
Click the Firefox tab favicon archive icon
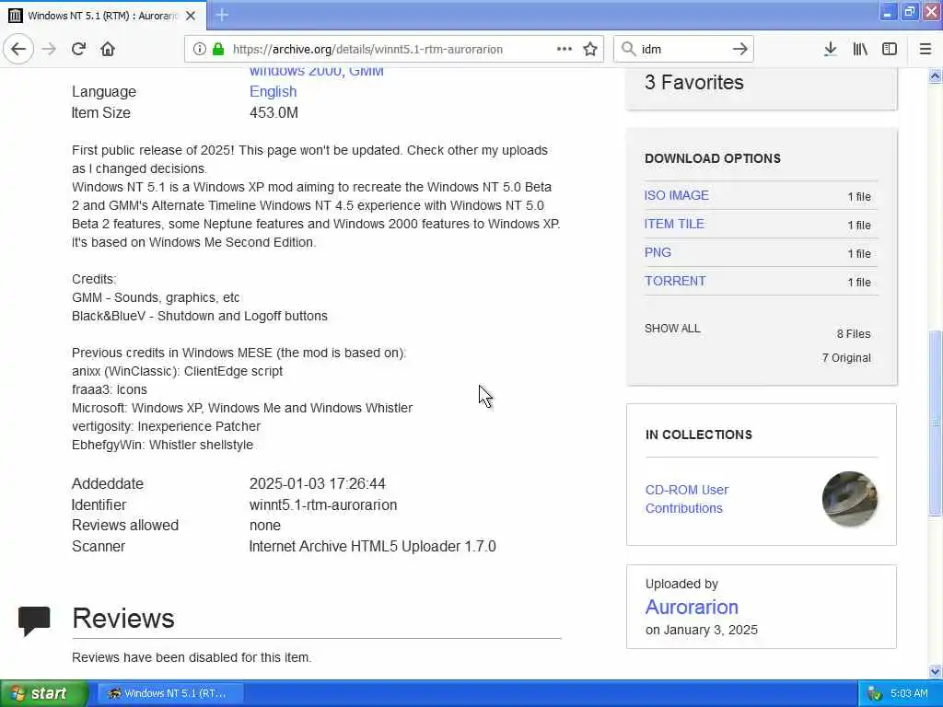(16, 16)
